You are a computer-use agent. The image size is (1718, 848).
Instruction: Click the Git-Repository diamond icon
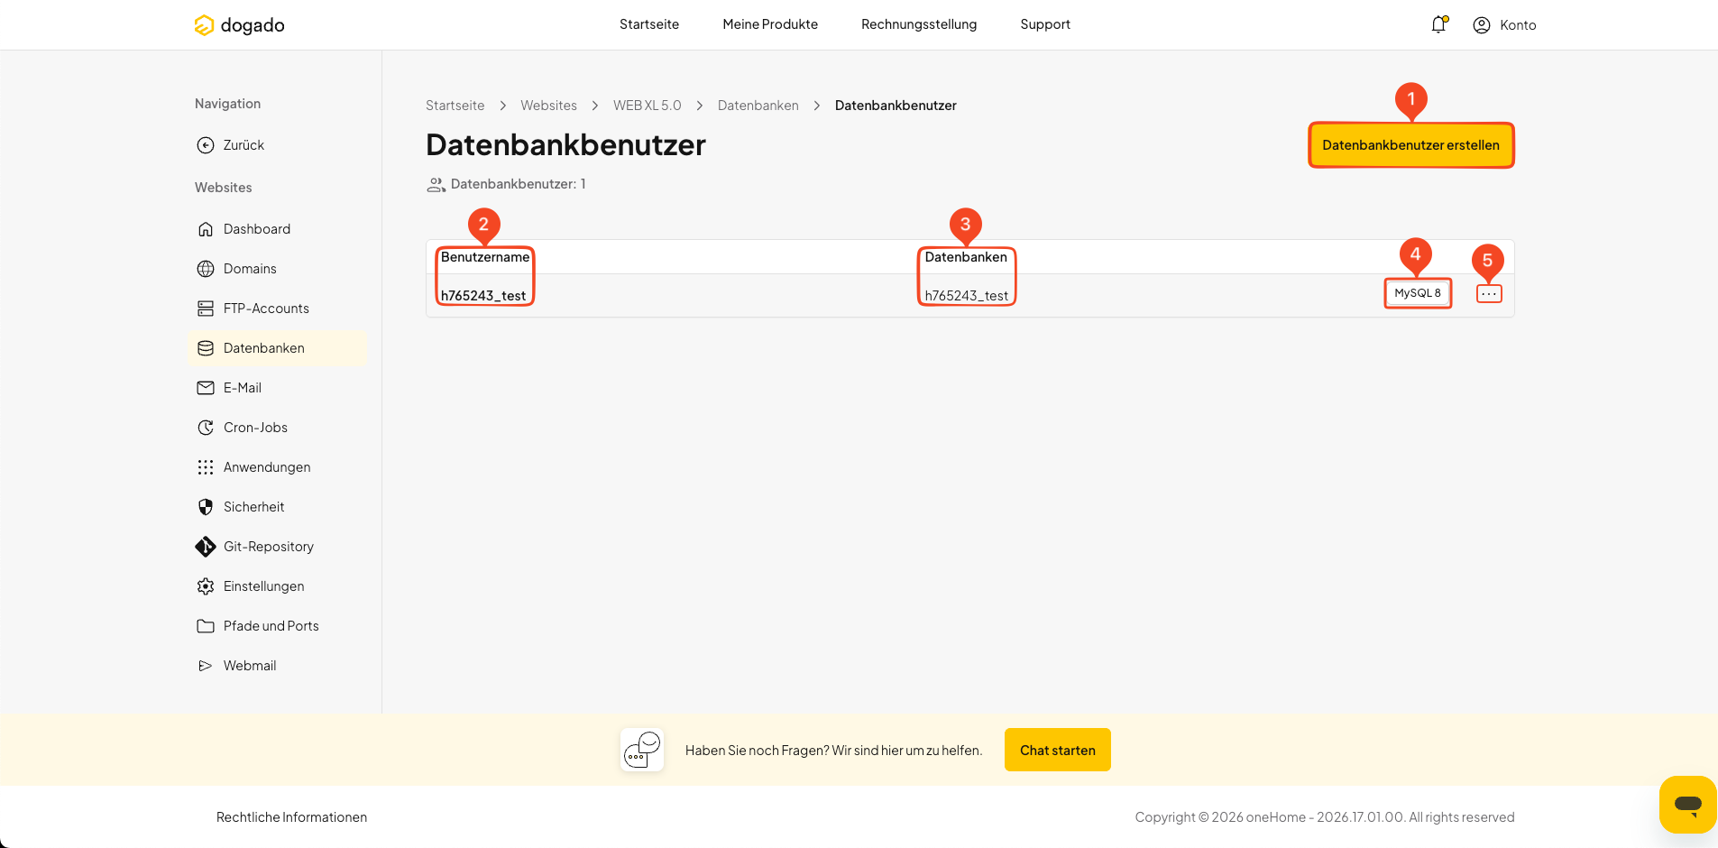click(x=206, y=547)
